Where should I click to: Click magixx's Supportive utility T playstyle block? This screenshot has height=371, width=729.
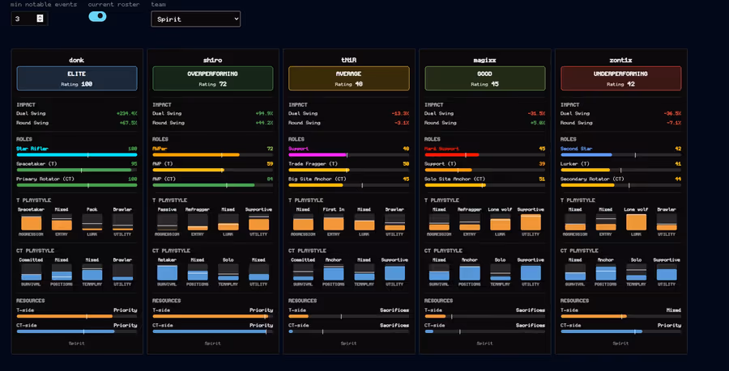coord(531,222)
